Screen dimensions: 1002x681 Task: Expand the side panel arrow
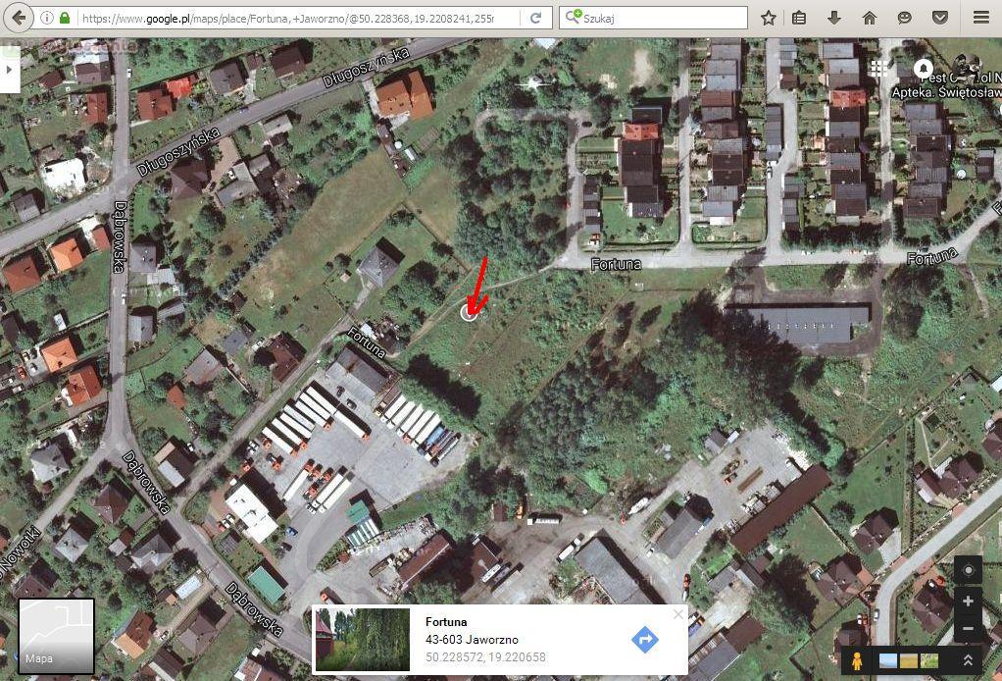point(10,69)
